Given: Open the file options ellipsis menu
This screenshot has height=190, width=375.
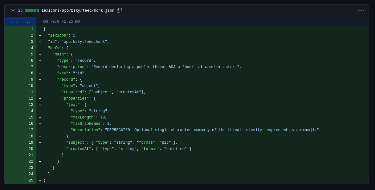Looking at the screenshot, I should tap(361, 10).
